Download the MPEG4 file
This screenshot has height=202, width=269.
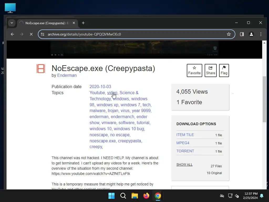tap(183, 143)
